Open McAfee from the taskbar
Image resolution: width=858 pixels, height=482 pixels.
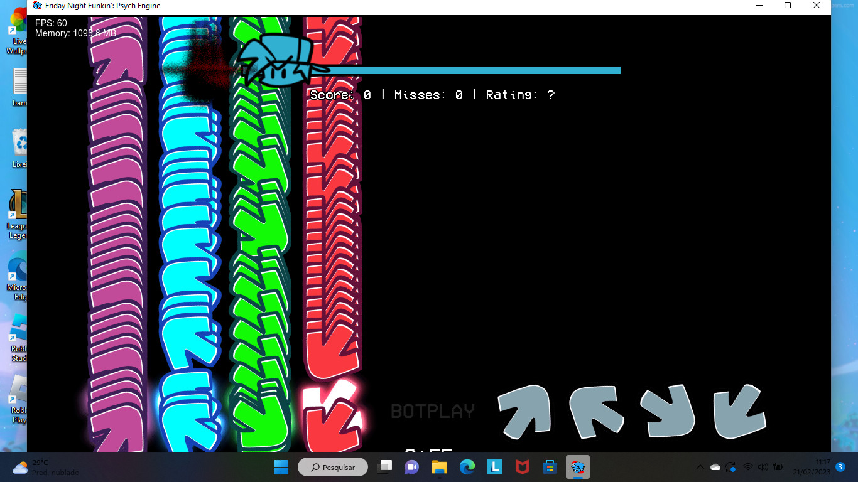point(522,467)
